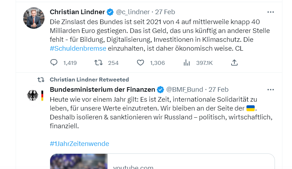Open the Bundesministerium der Finanzen name link
This screenshot has width=292, height=169.
[x=102, y=89]
